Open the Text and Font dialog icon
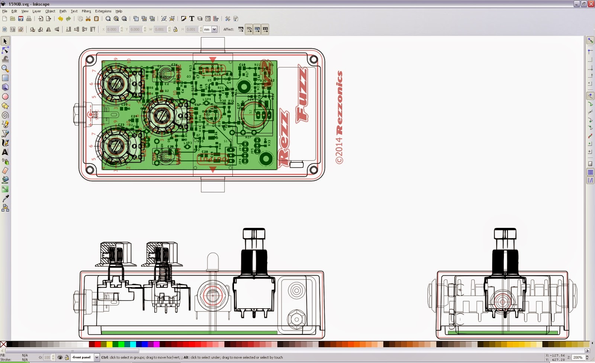This screenshot has width=595, height=363. 192,19
